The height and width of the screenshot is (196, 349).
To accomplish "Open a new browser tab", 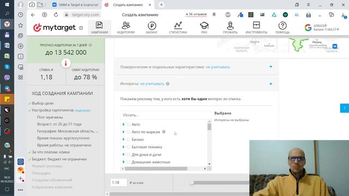I will [161, 5].
